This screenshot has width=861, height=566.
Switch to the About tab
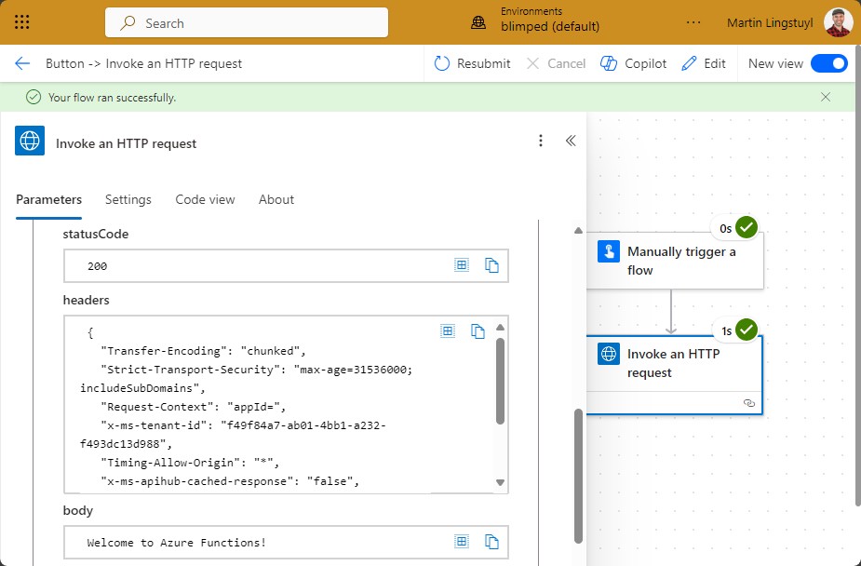pos(276,200)
